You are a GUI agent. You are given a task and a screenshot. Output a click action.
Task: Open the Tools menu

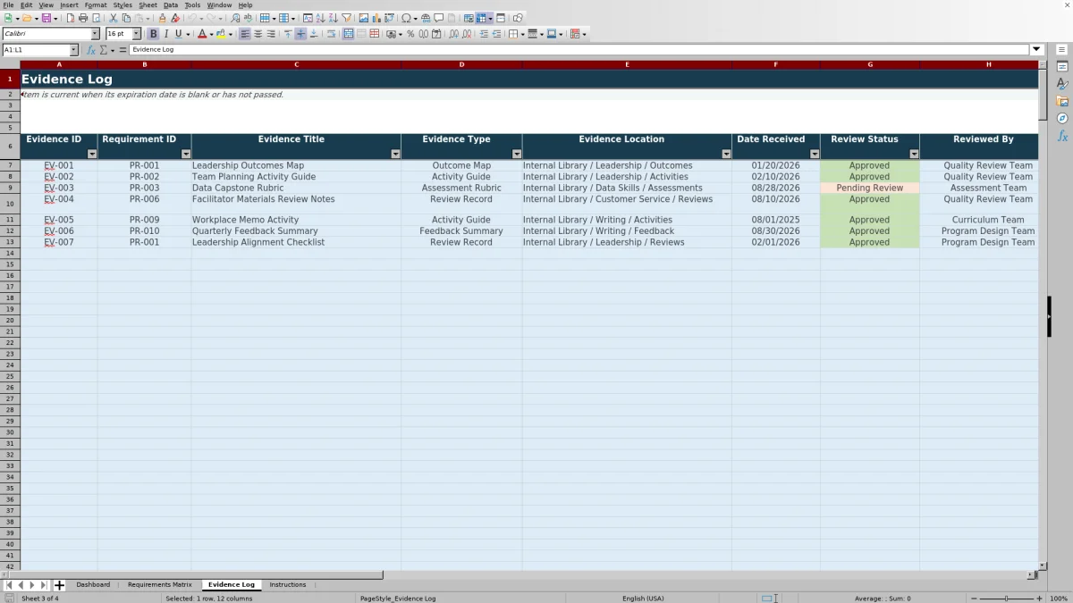pyautogui.click(x=192, y=5)
